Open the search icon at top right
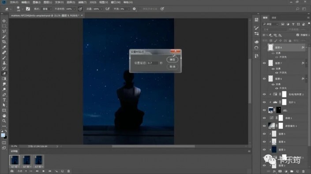This screenshot has width=311, height=174. coord(297,9)
